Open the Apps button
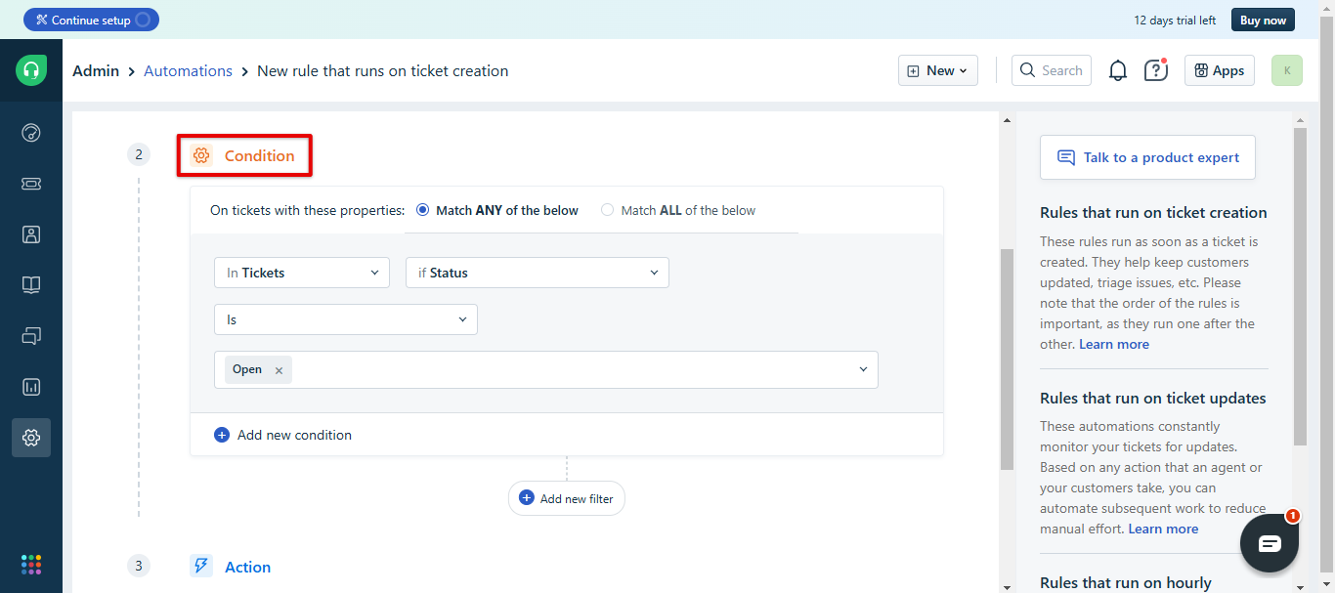The height and width of the screenshot is (593, 1335). coord(1220,70)
